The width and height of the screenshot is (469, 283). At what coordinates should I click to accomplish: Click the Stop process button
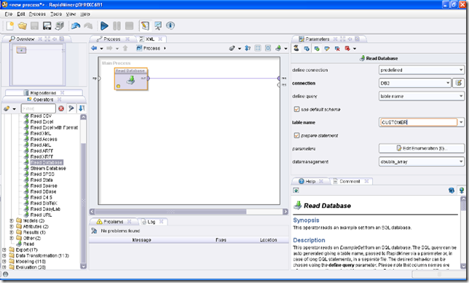(129, 26)
